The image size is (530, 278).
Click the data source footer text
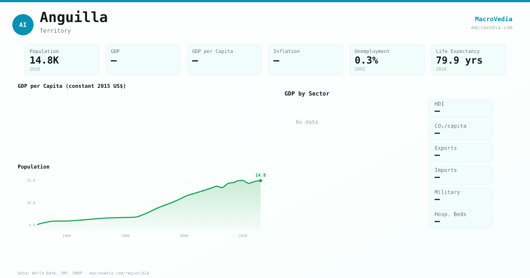point(83,273)
